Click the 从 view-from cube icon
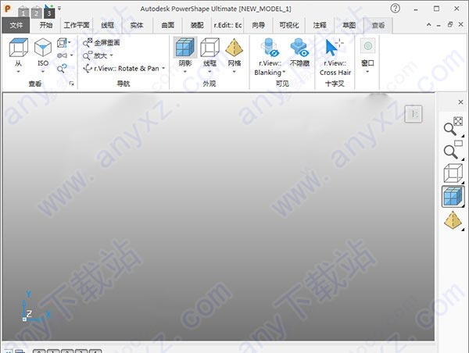The image size is (469, 353). (x=19, y=47)
